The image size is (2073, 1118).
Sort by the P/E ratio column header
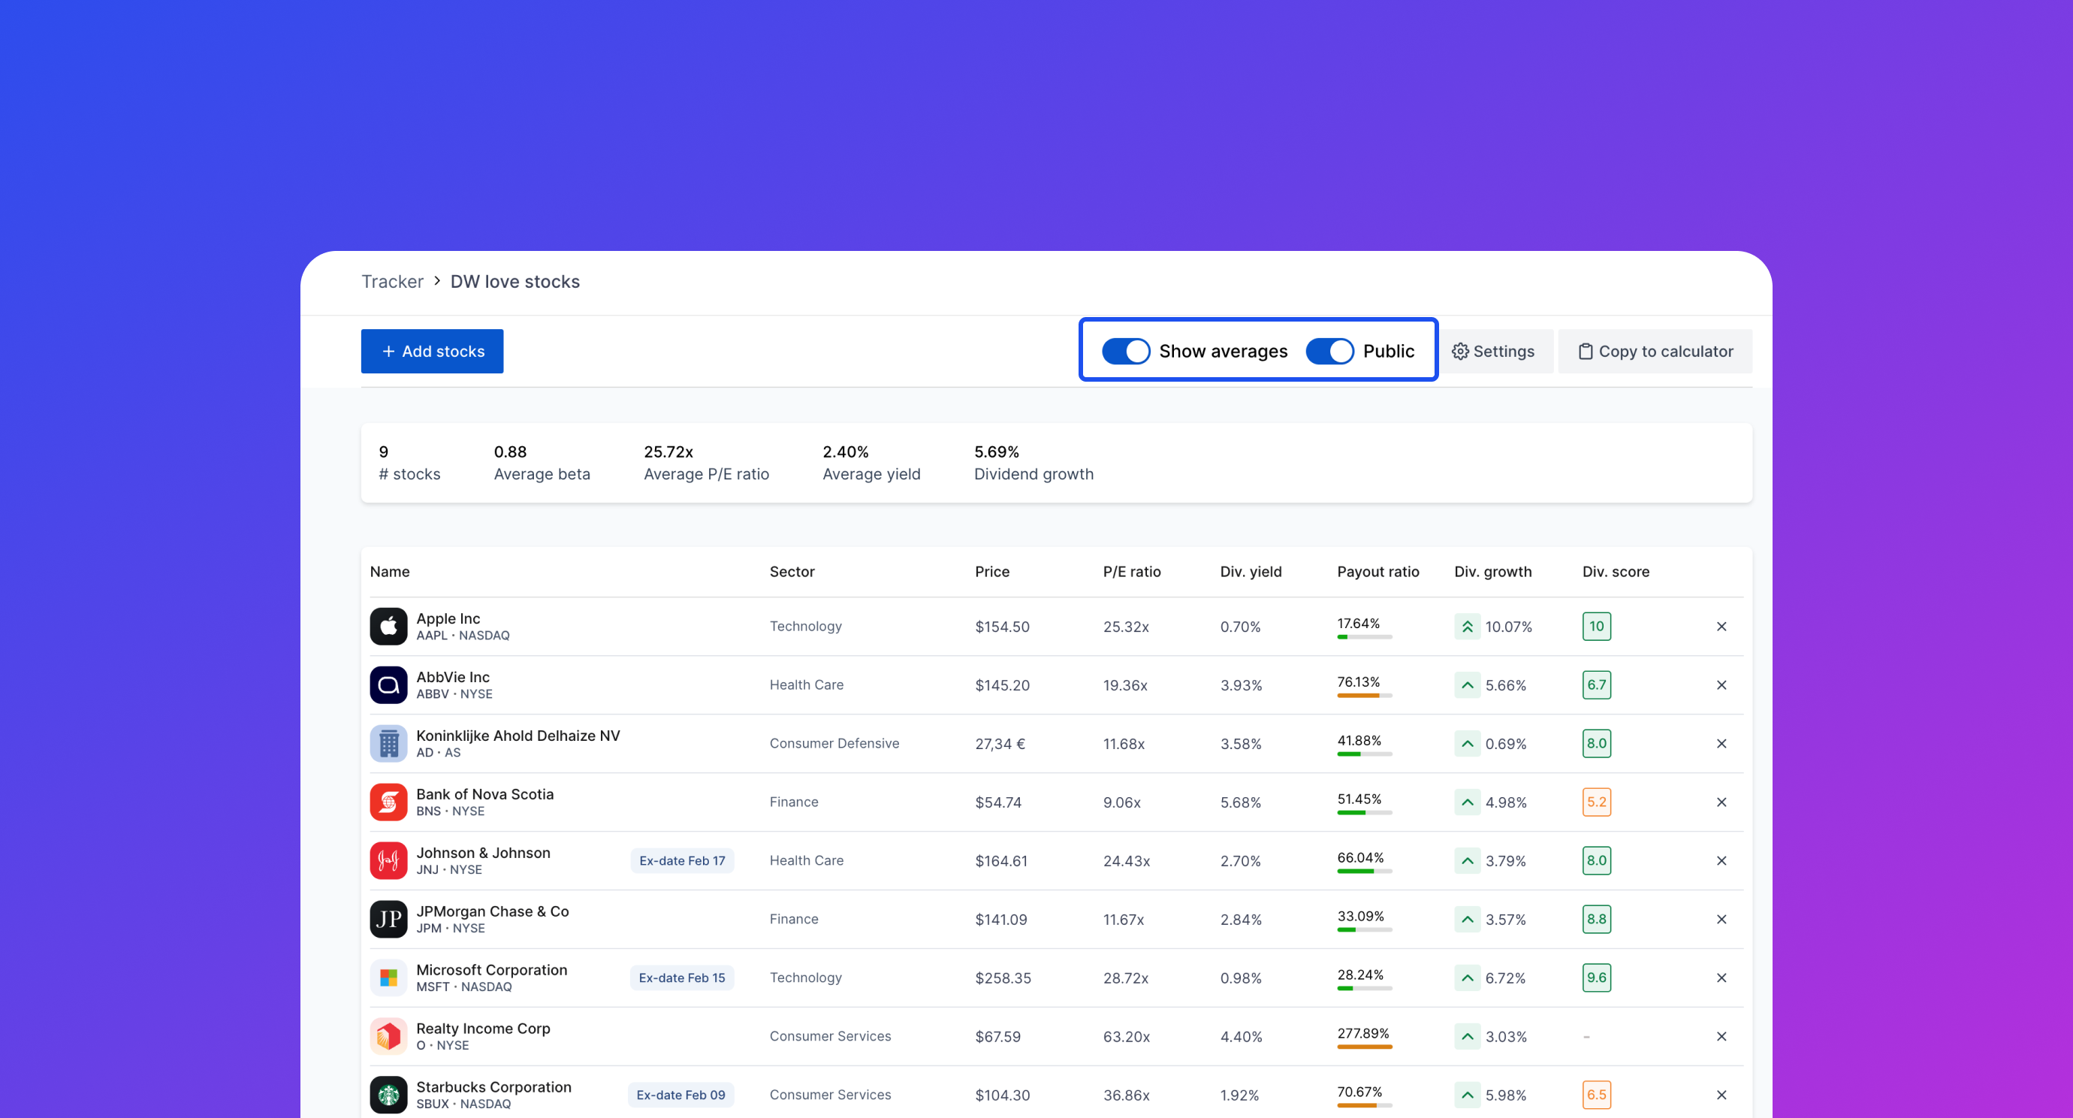tap(1130, 572)
